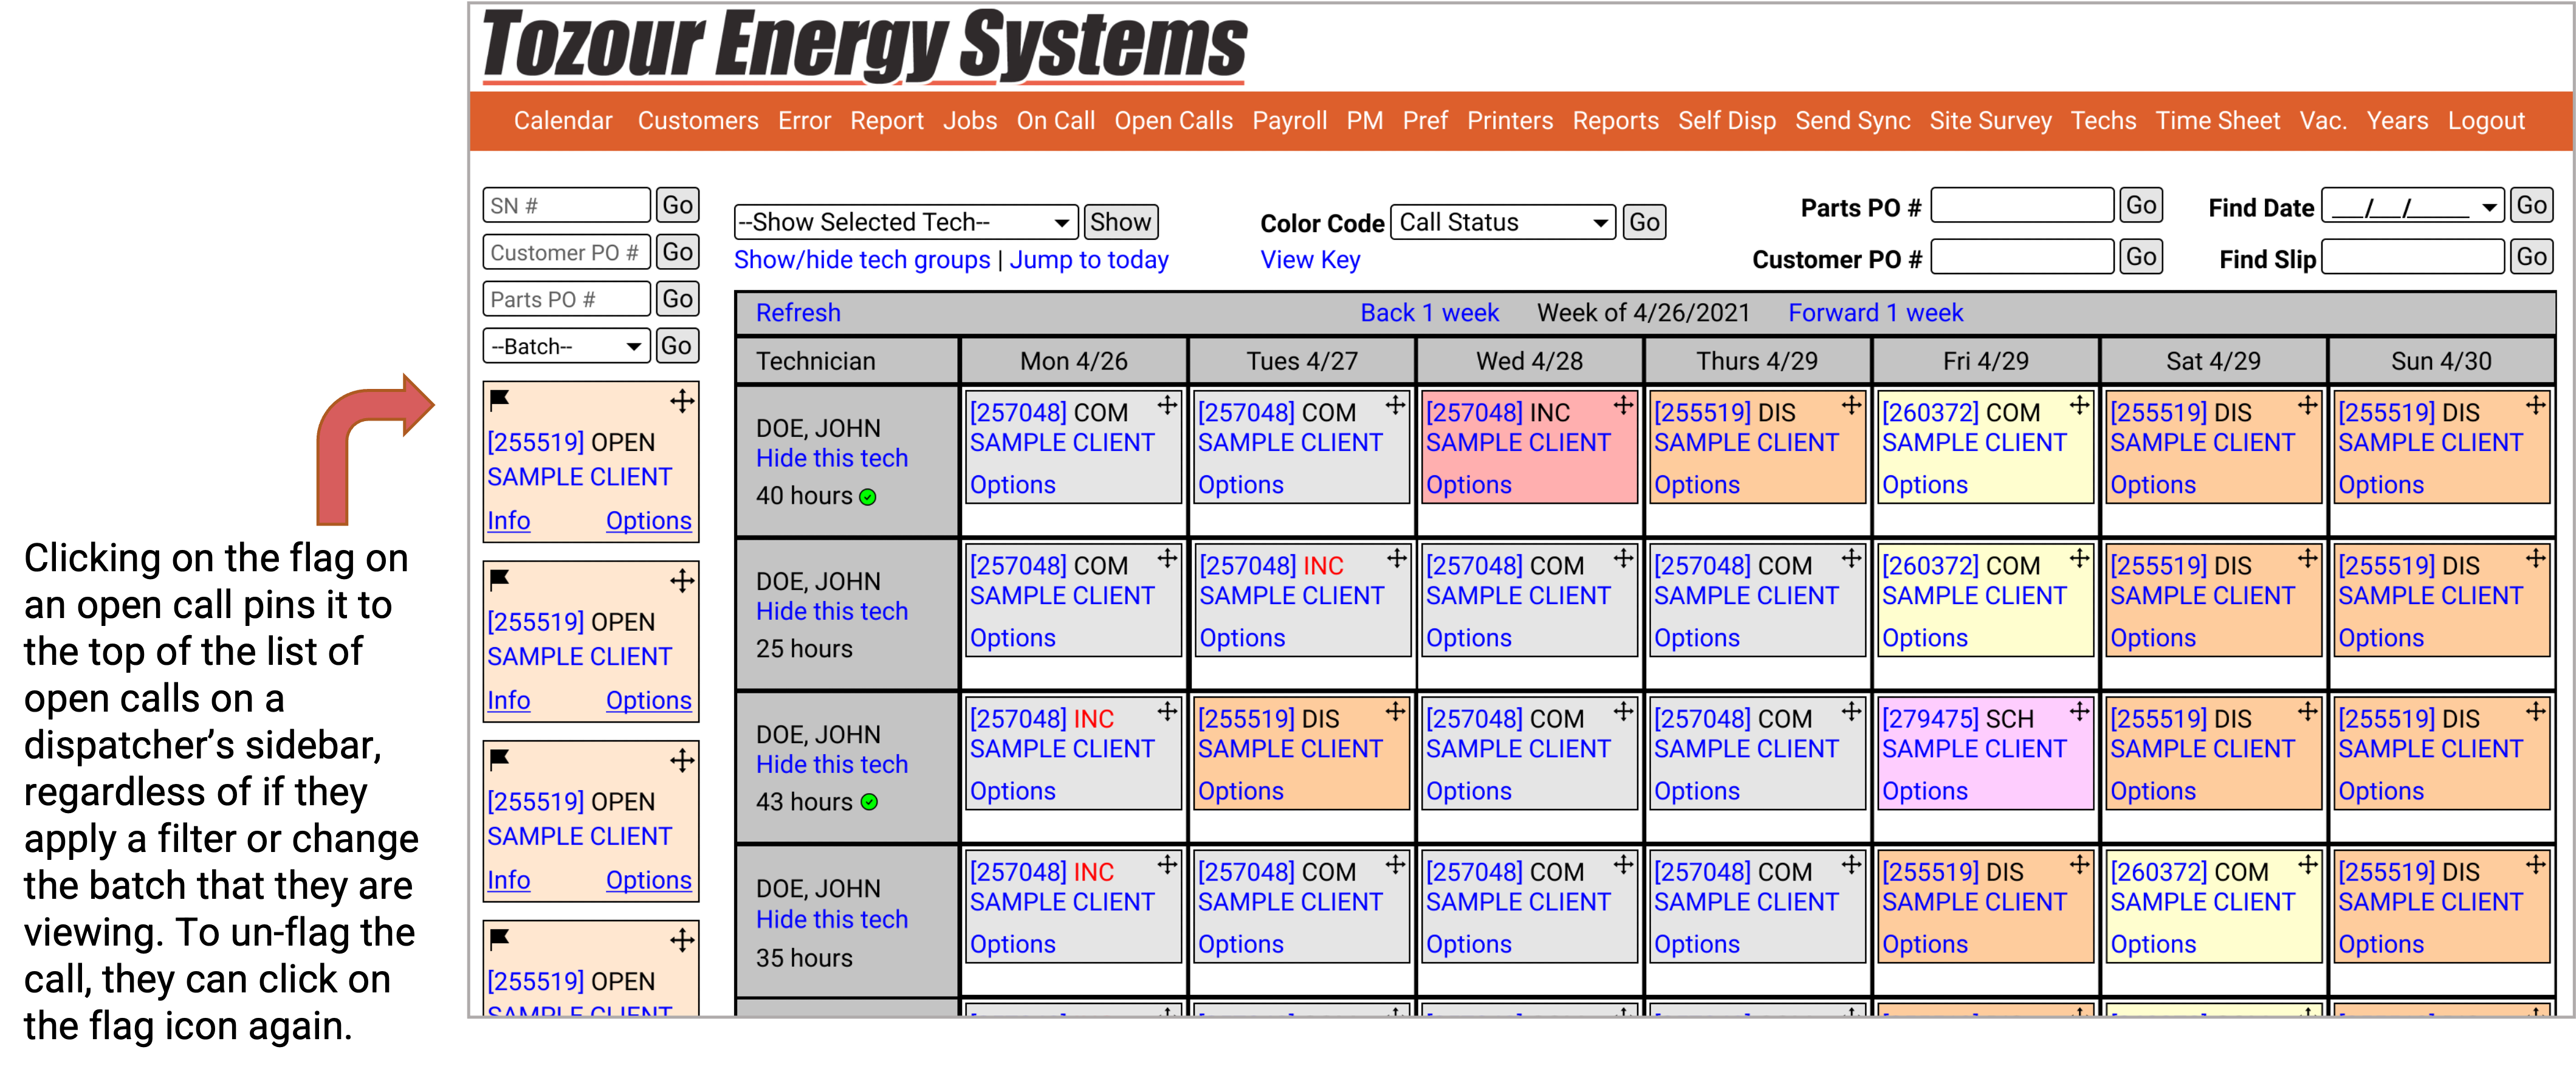Click the flag icon on first open call card

(x=499, y=399)
